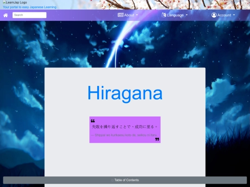Open the About dropdown menu
This screenshot has width=250, height=187.
(x=128, y=15)
